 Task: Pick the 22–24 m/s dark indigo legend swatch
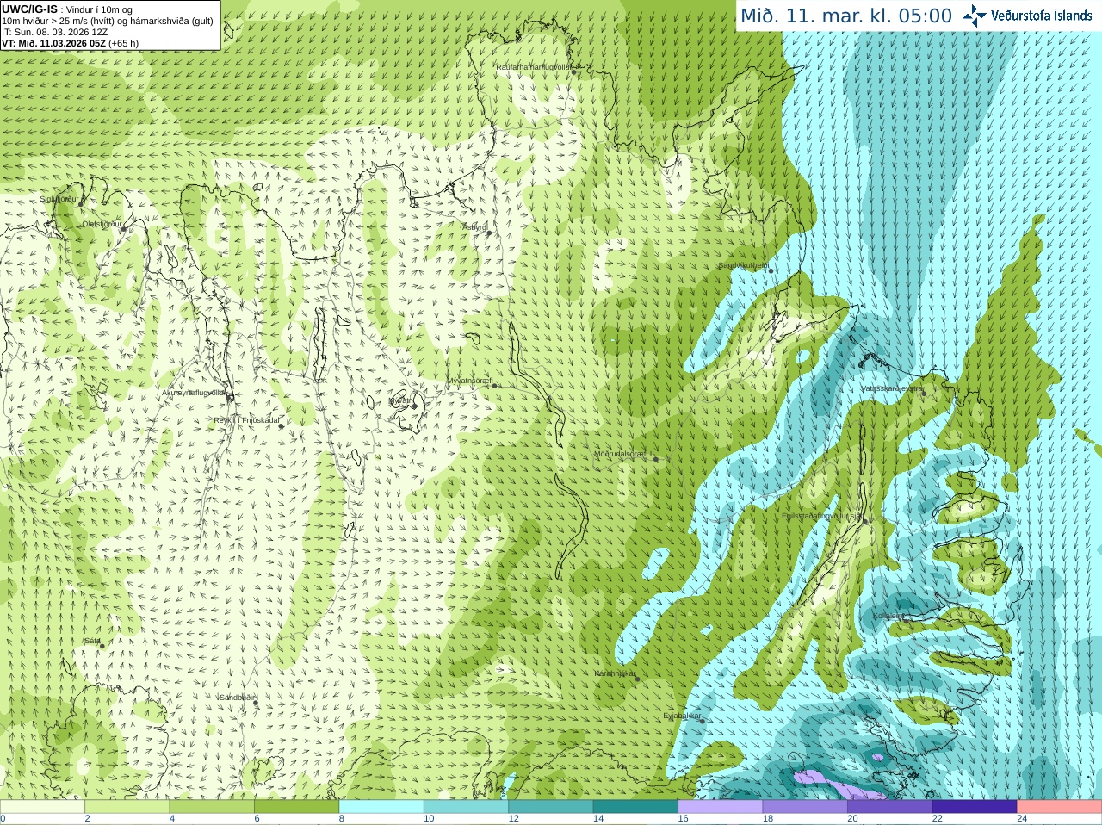(x=975, y=807)
